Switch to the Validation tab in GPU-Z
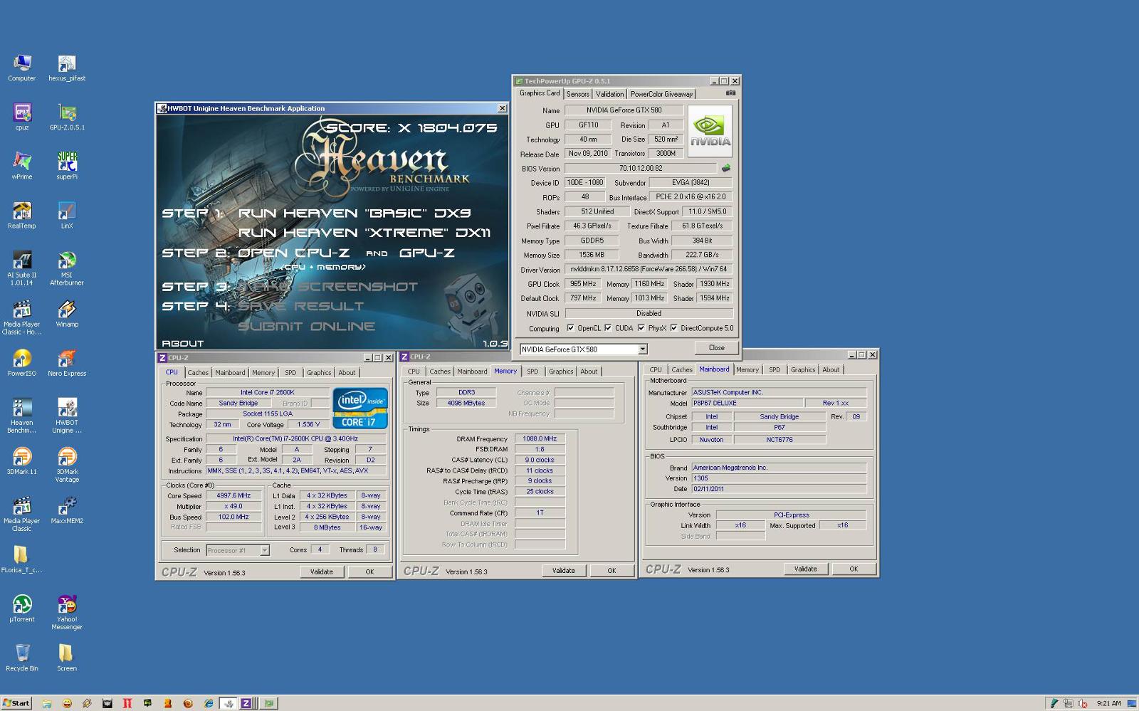This screenshot has height=711, width=1139. point(609,94)
